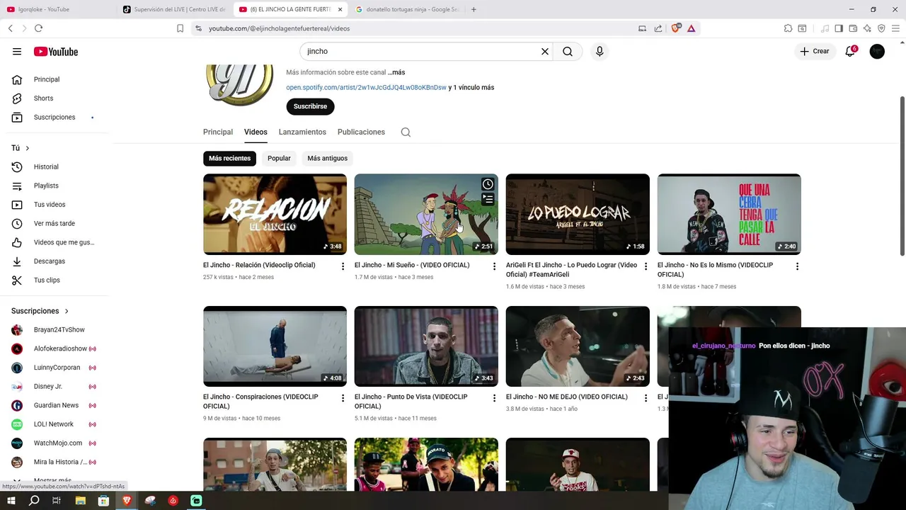Click the channel search magnifier icon
Image resolution: width=906 pixels, height=510 pixels.
point(406,132)
